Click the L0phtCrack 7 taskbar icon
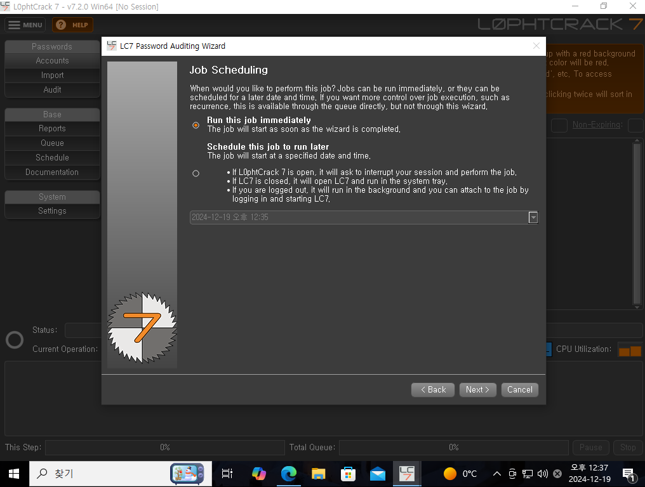 click(x=407, y=474)
